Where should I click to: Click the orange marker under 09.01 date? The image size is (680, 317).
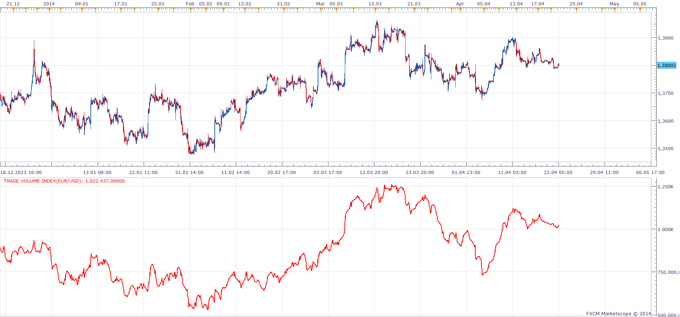[x=82, y=10]
